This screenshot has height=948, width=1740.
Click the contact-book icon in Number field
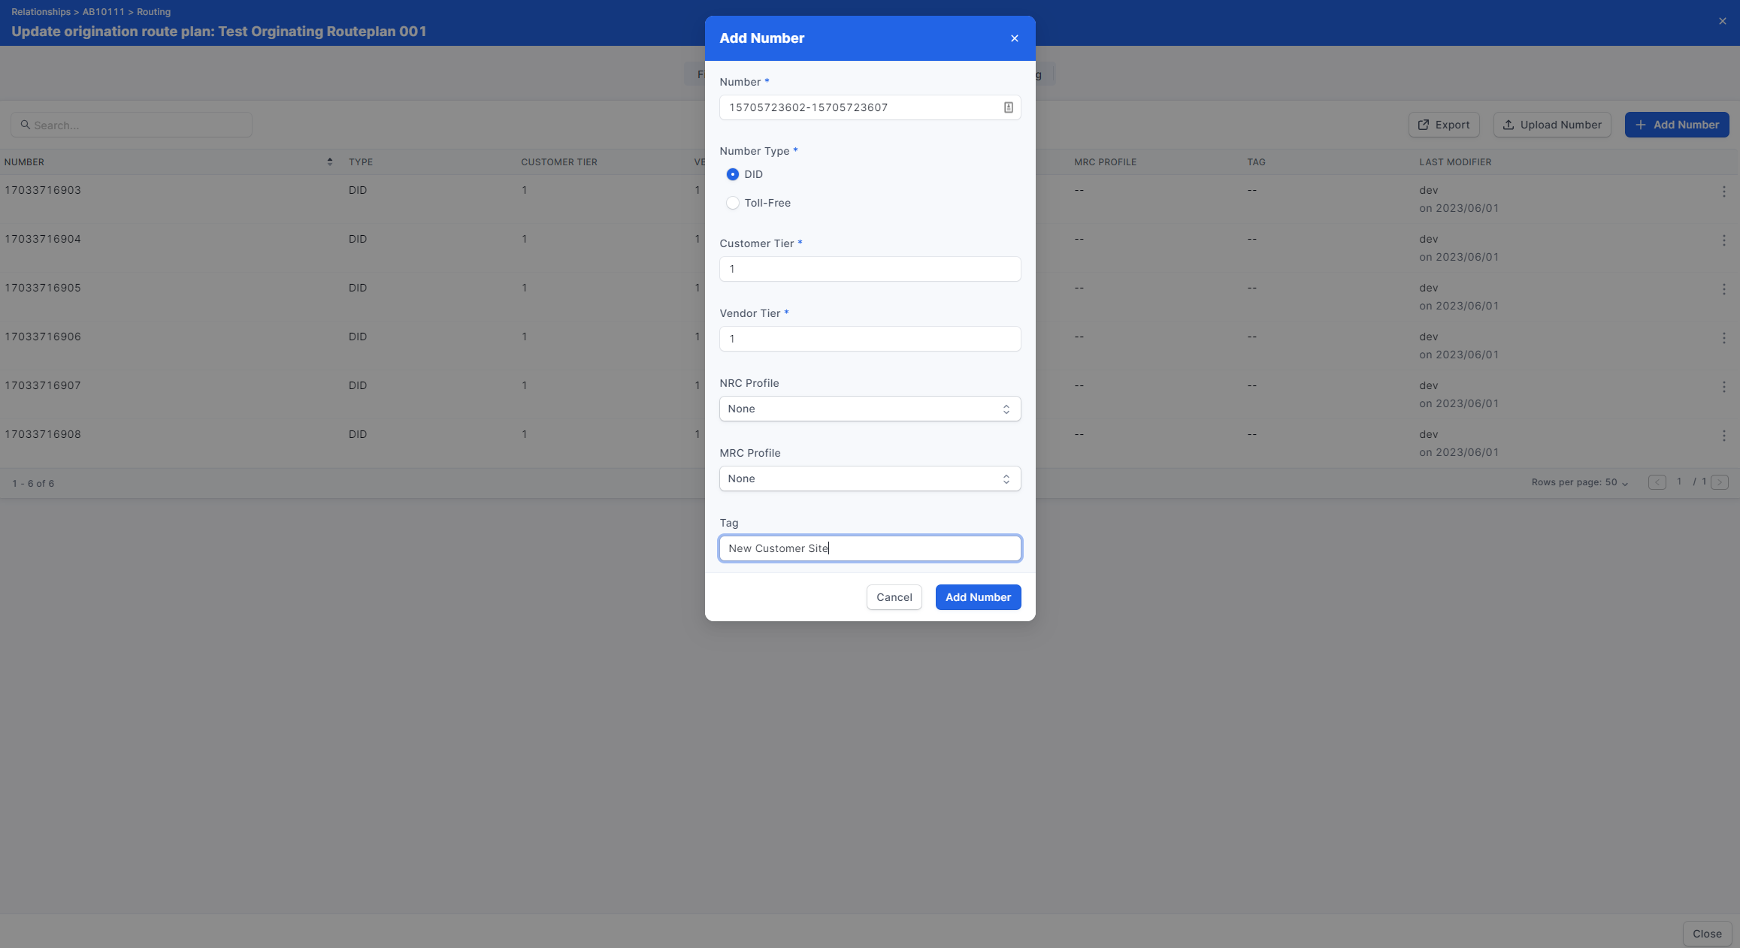click(1008, 107)
